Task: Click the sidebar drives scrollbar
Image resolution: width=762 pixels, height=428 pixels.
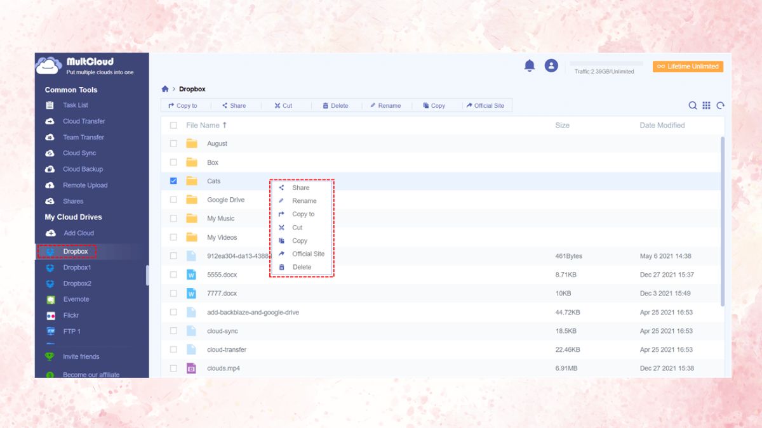Action: point(147,275)
